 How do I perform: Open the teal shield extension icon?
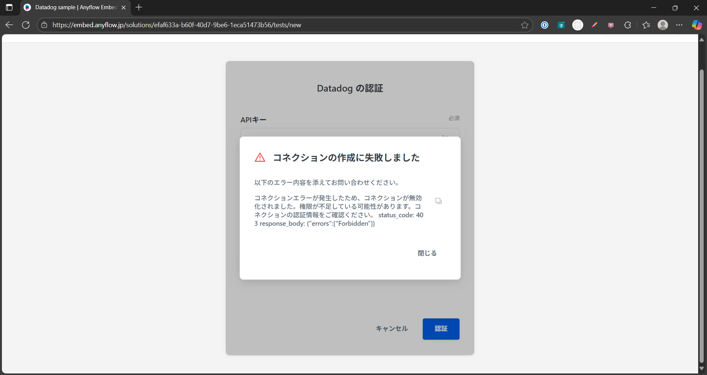pos(561,25)
